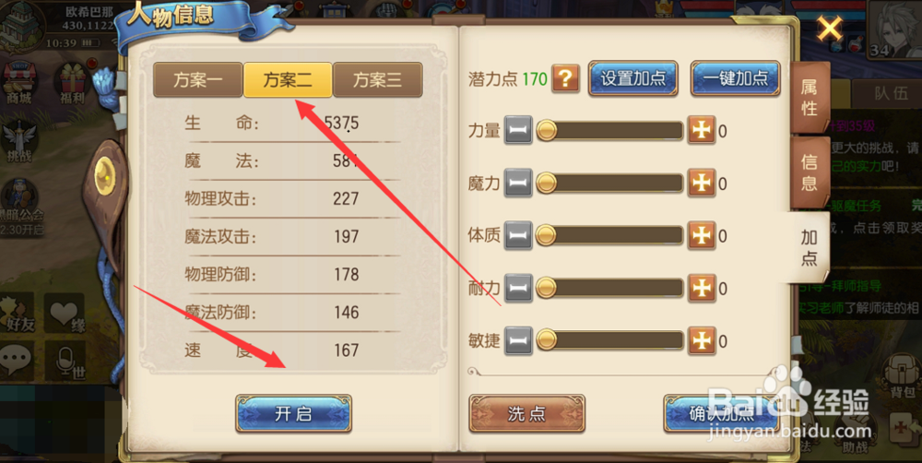Increase 力量 with the plus button
This screenshot has height=463, width=922.
[x=702, y=130]
